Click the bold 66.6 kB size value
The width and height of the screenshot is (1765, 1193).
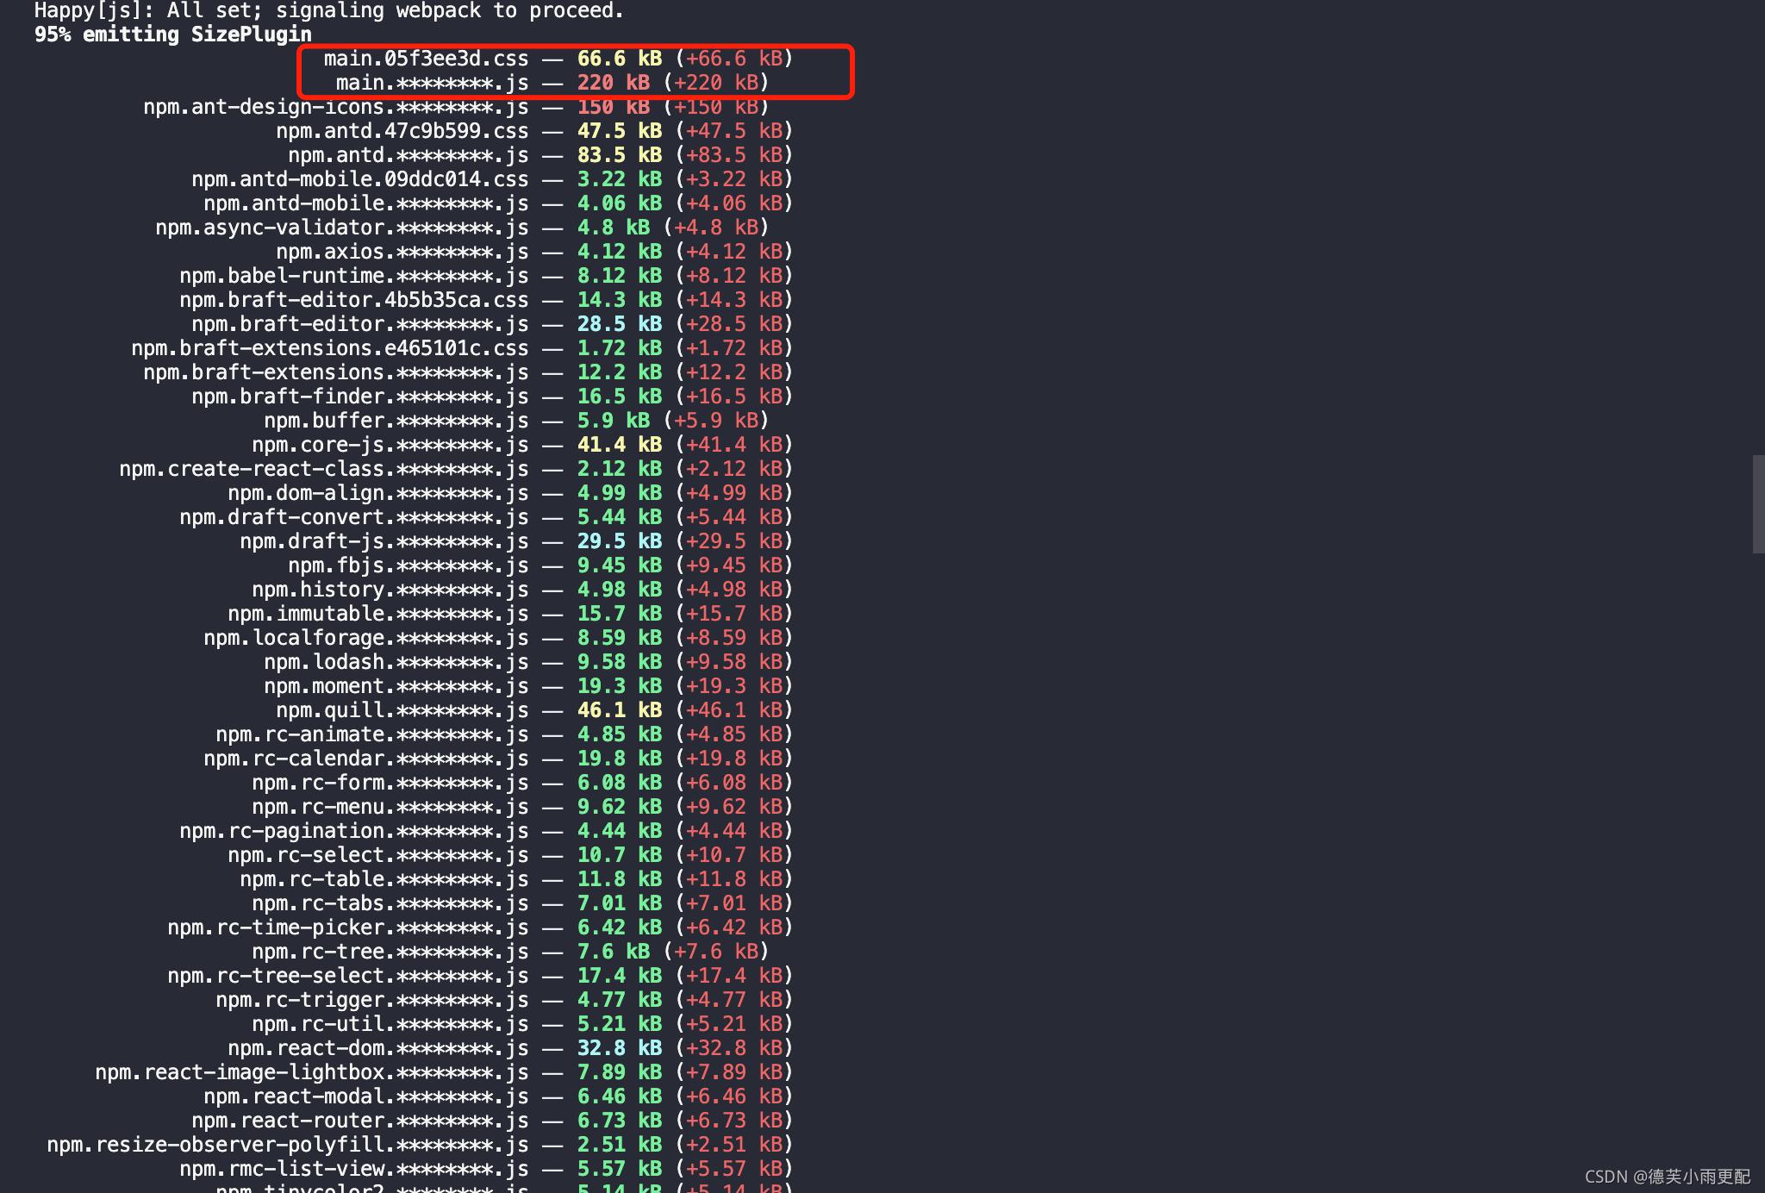click(x=620, y=59)
